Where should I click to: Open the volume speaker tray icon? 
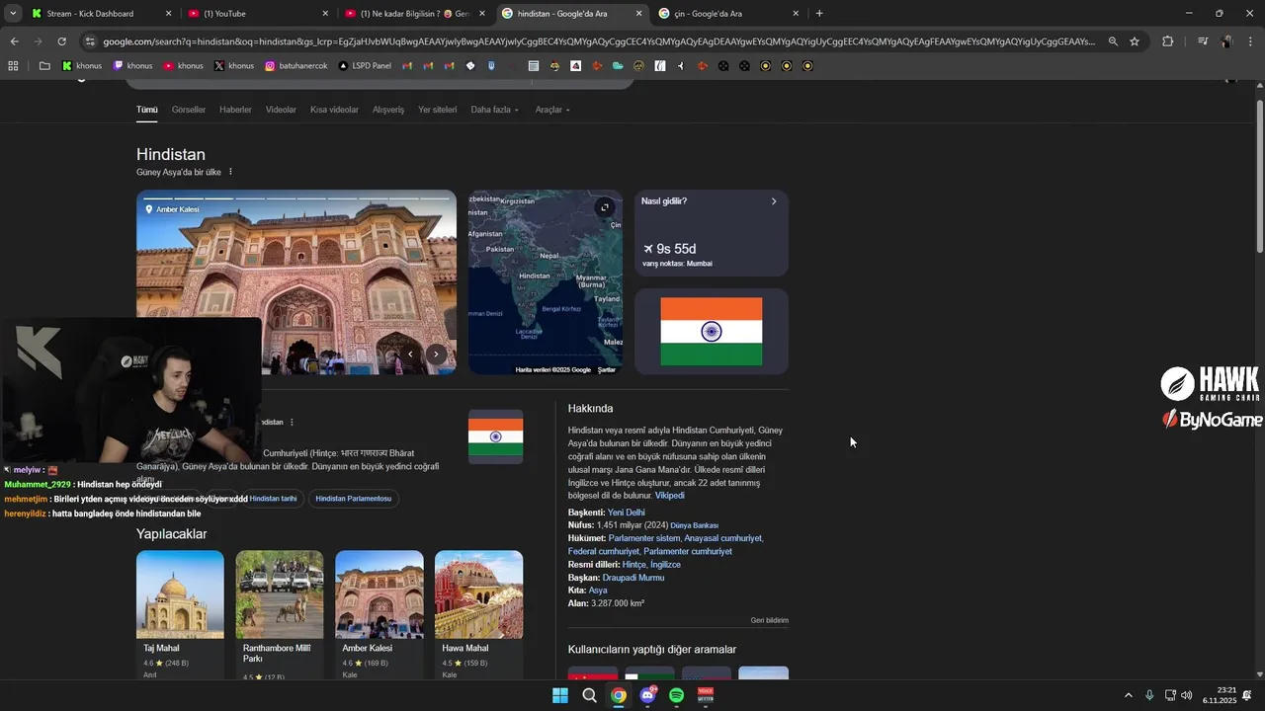1186,695
